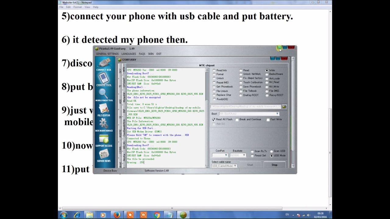Click the Exit menu item
The width and height of the screenshot is (390, 219).
point(159,54)
